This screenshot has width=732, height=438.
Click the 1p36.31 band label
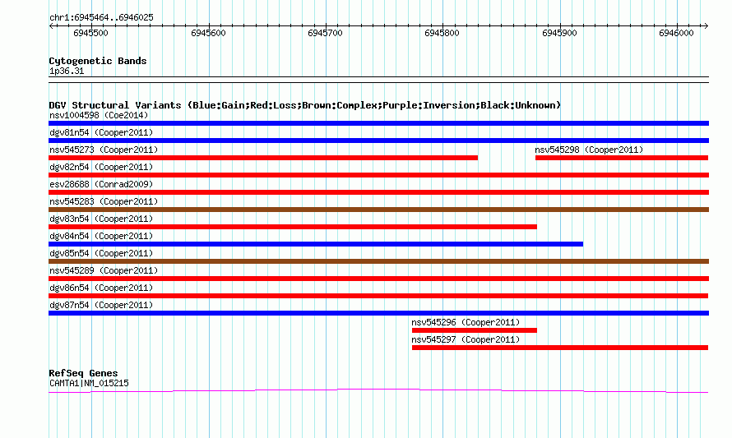(x=67, y=71)
